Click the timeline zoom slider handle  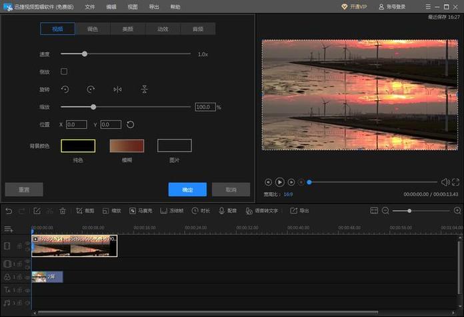coord(409,211)
